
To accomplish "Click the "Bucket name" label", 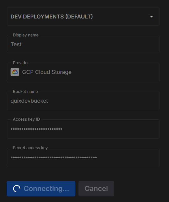I will point(25,92).
